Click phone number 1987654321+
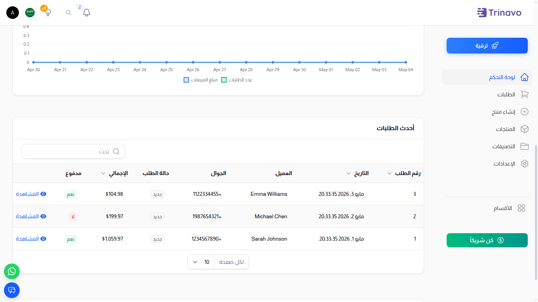 point(207,216)
